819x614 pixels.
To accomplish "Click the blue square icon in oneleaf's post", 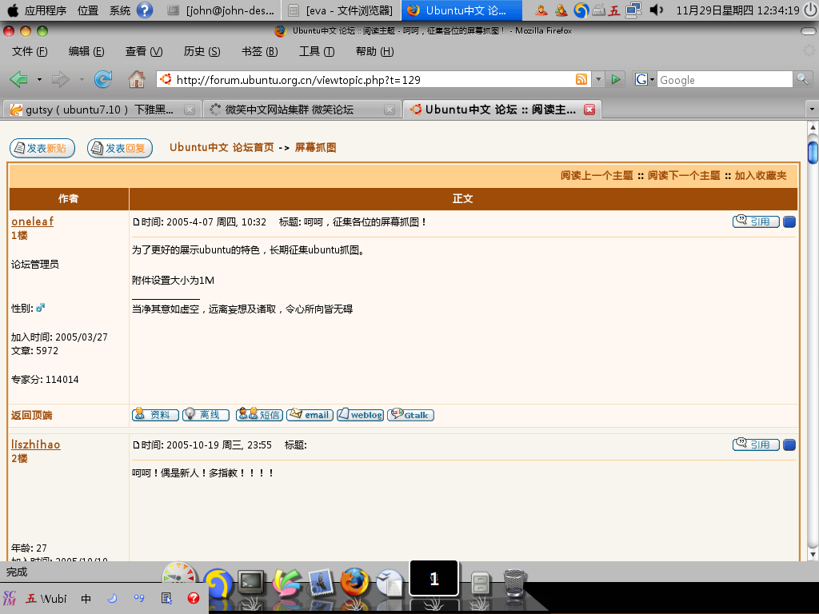I will click(789, 222).
